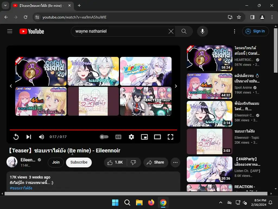Open Coral Island #20 end-screen thumbnail
The height and width of the screenshot is (209, 278).
(41, 71)
